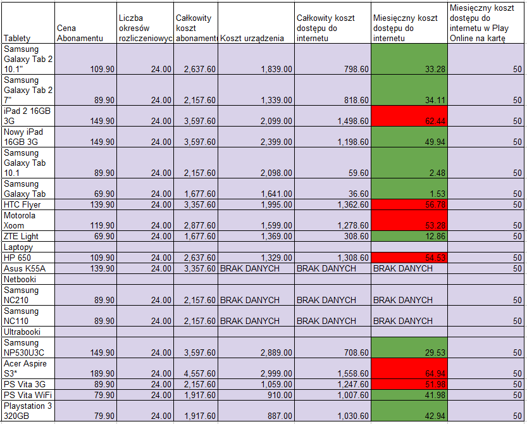Click the "Ultrabooki" section label
The width and height of the screenshot is (527, 424).
click(28, 332)
